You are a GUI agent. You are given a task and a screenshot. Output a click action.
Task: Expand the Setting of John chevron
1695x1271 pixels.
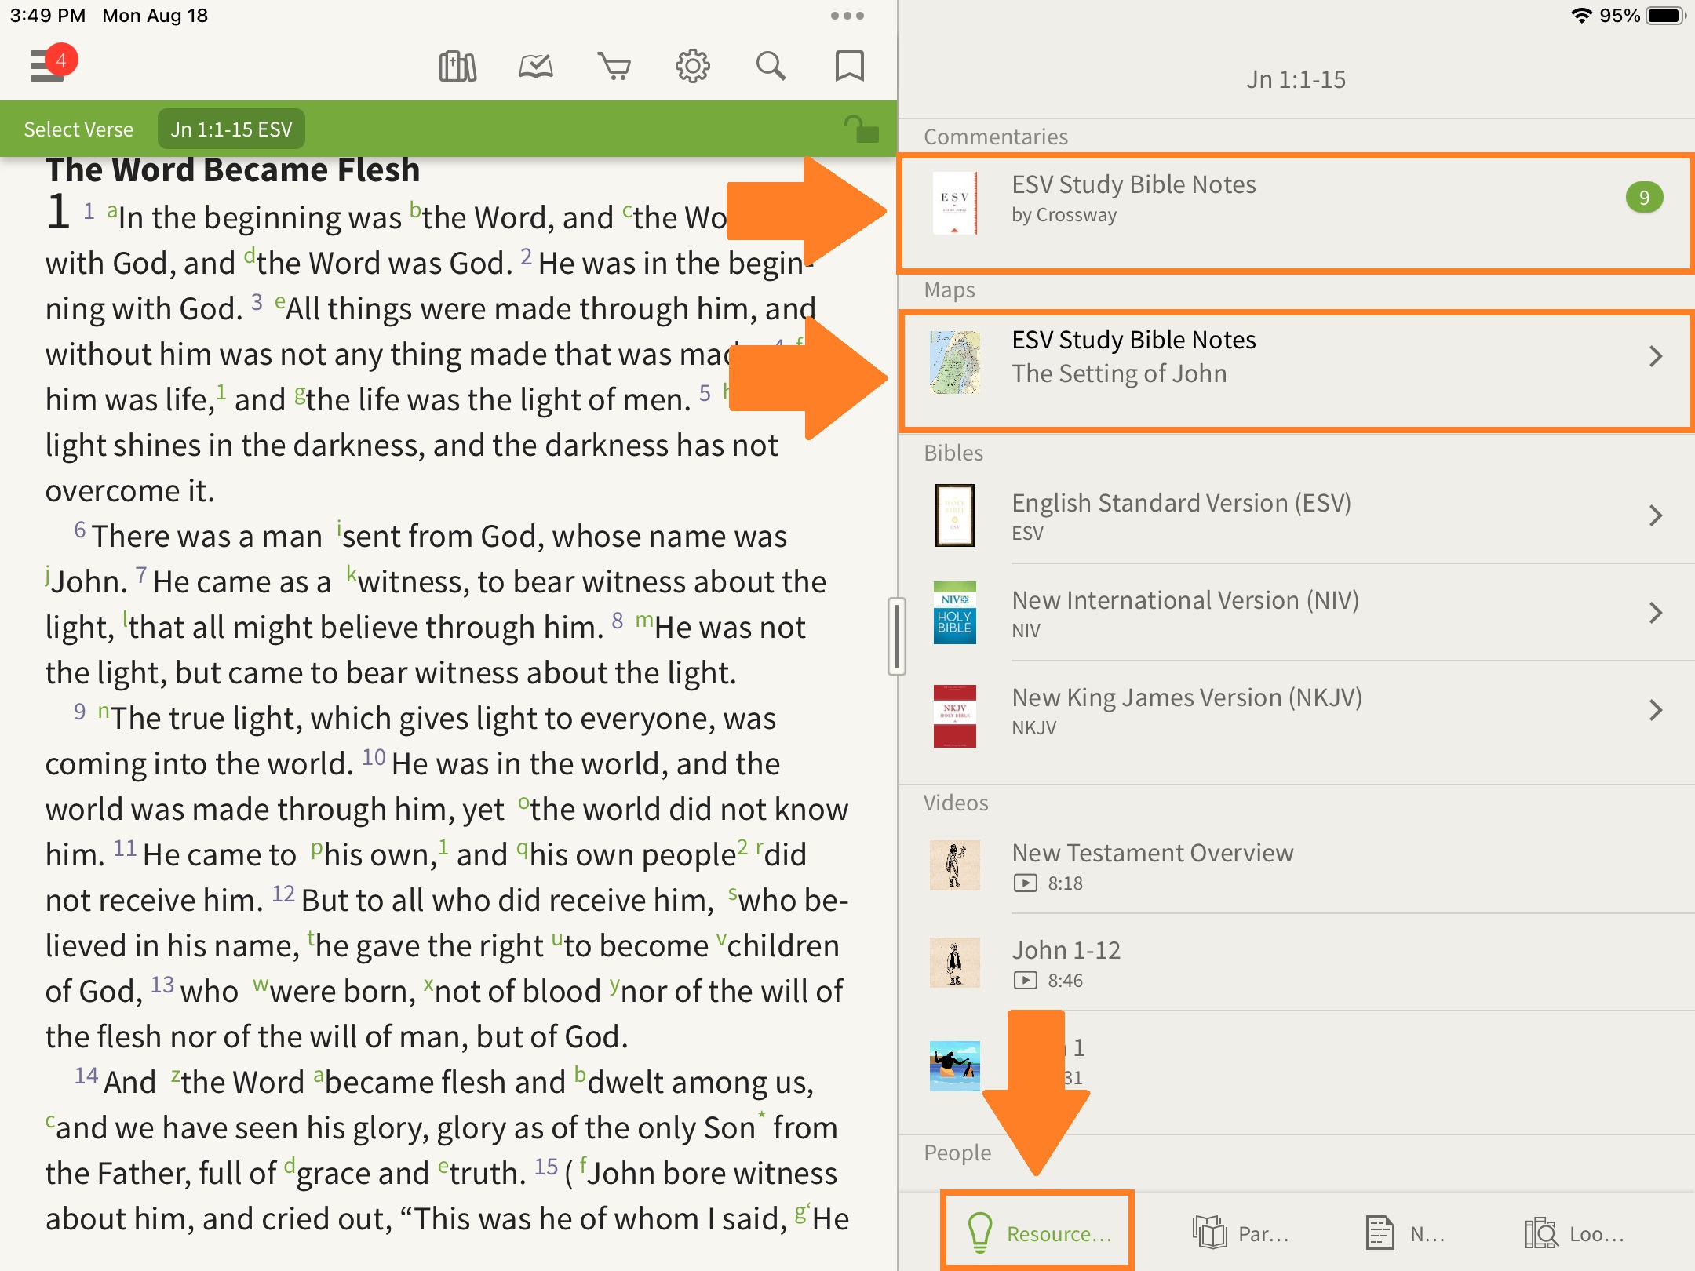[1656, 356]
